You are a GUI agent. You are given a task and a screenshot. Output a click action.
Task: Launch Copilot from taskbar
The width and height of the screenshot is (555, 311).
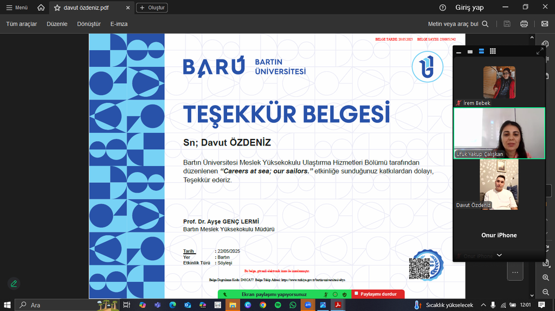[143, 305]
